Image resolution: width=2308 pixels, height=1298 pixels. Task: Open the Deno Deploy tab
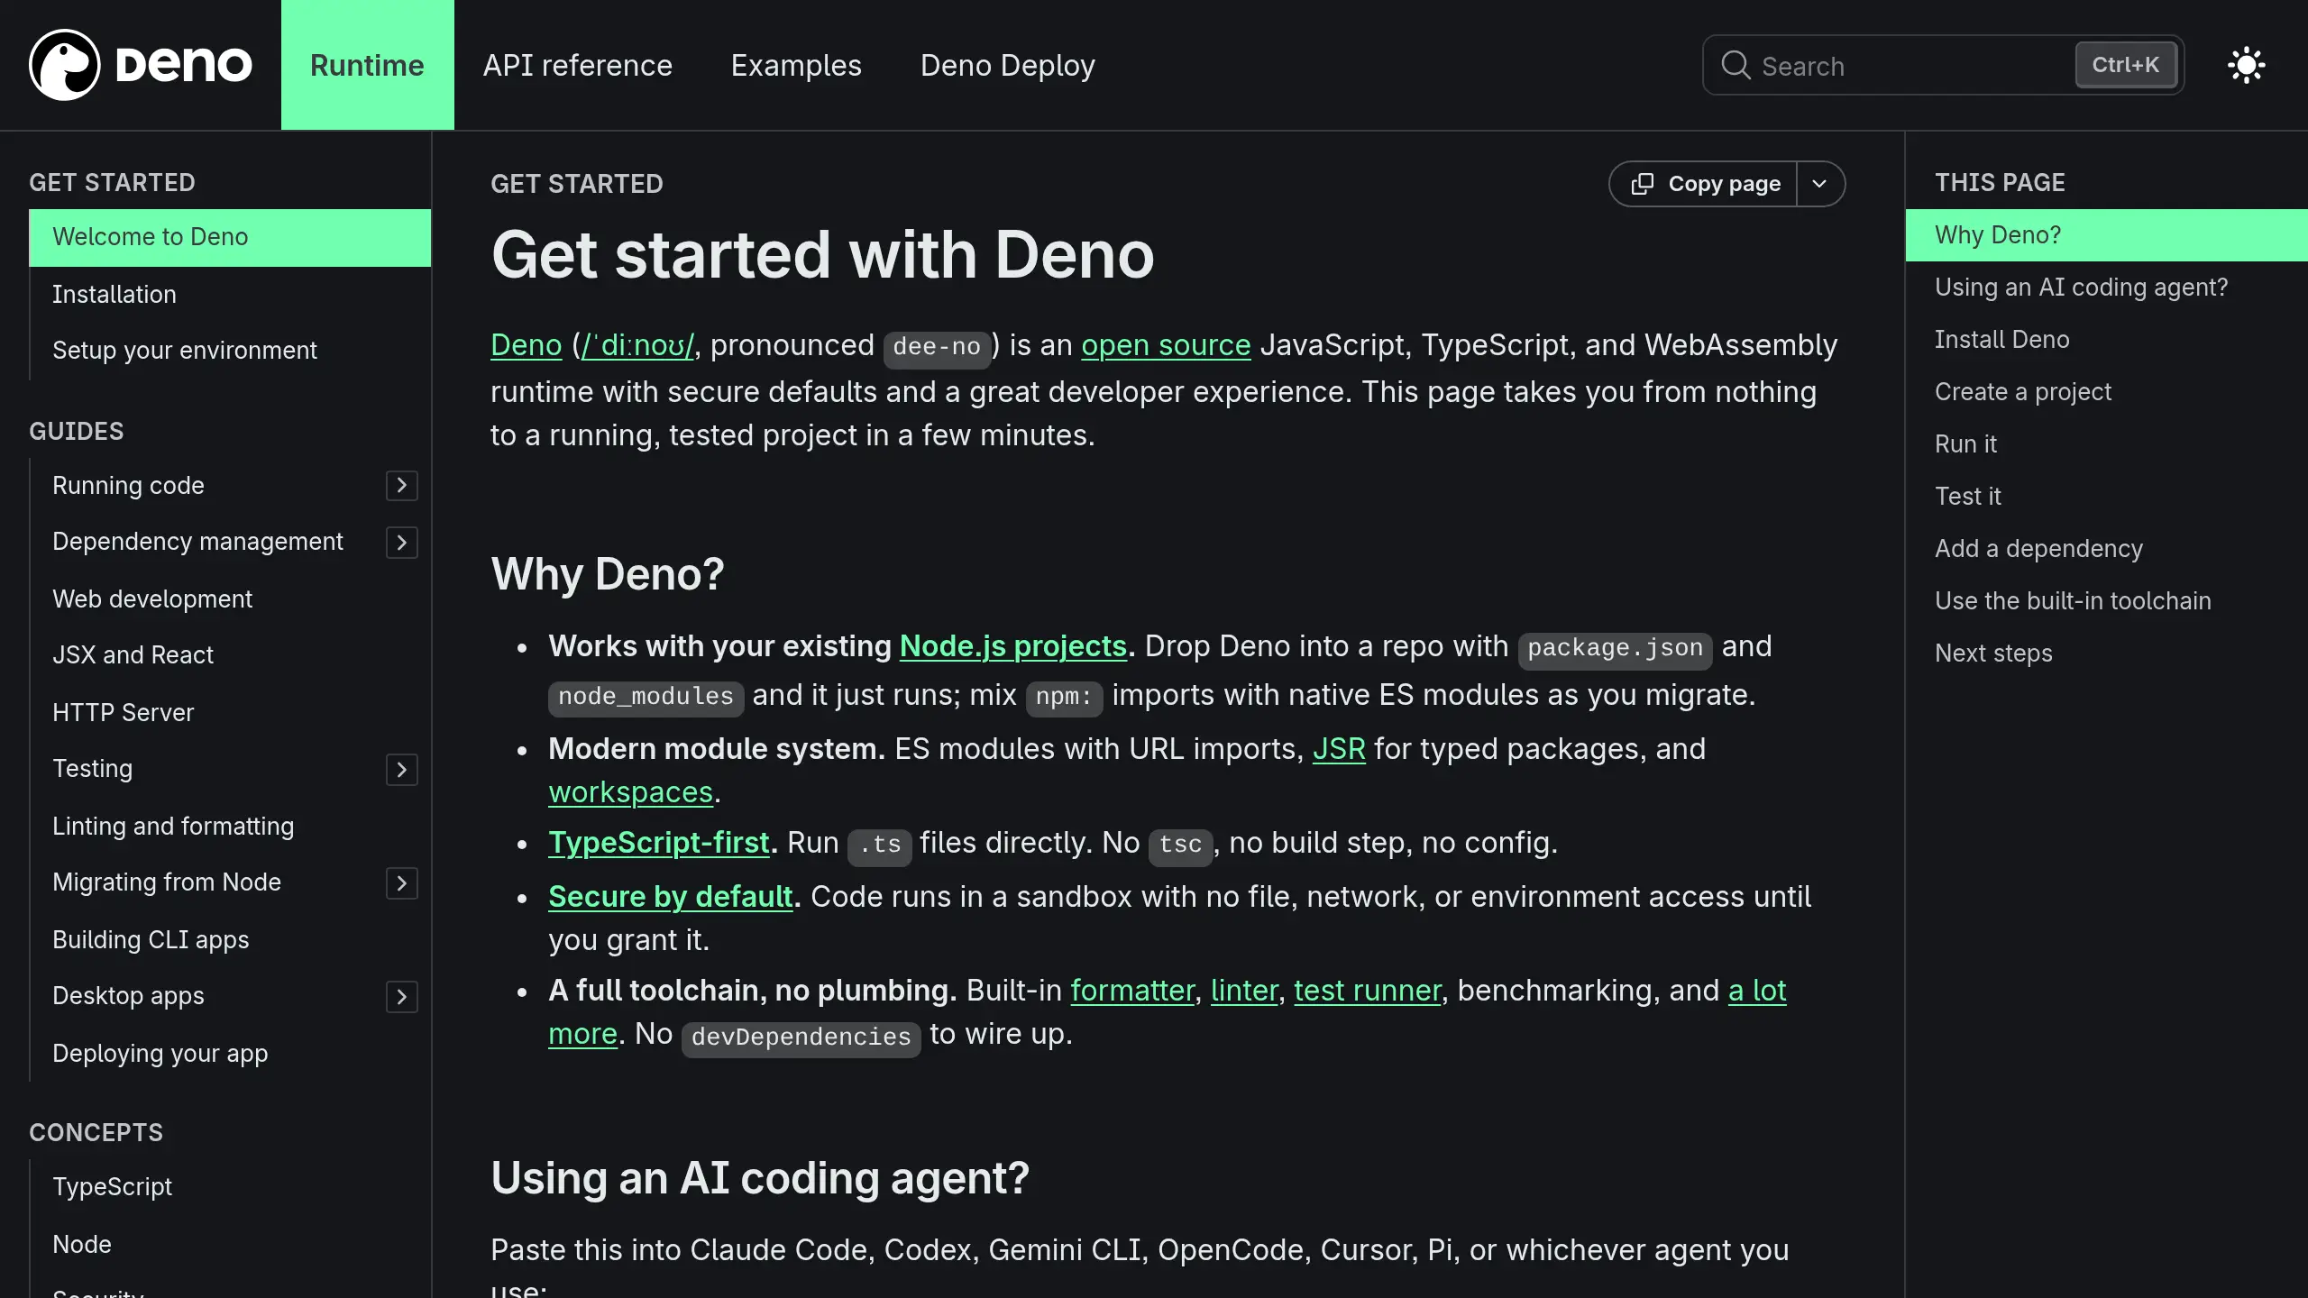point(1007,65)
